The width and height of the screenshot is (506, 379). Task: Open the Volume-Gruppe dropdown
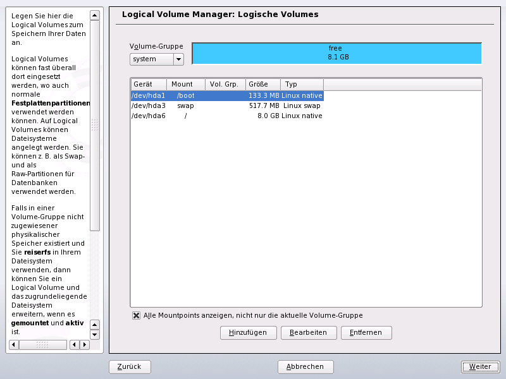coord(177,59)
